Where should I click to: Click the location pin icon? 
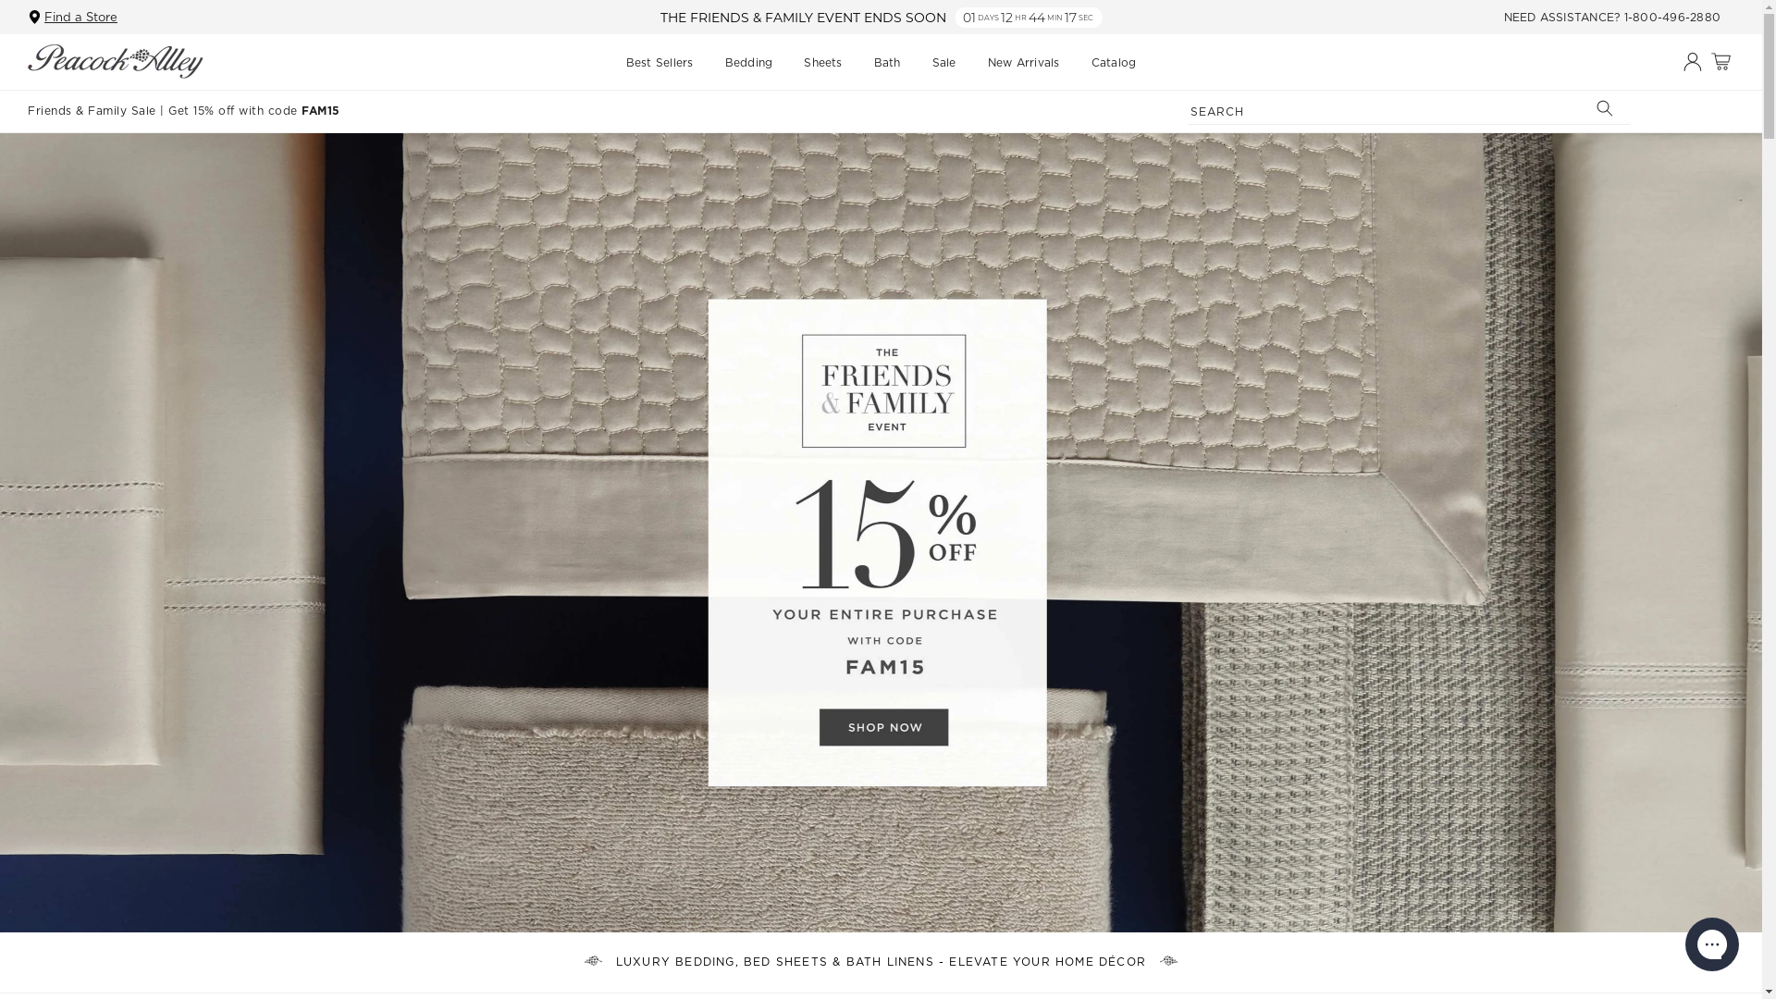click(34, 17)
